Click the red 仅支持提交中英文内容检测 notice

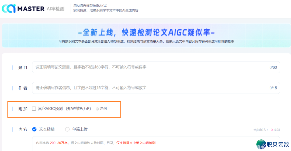click(x=136, y=143)
